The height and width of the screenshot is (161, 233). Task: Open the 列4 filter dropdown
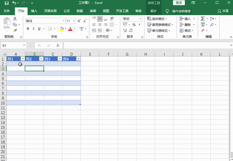(x=78, y=59)
